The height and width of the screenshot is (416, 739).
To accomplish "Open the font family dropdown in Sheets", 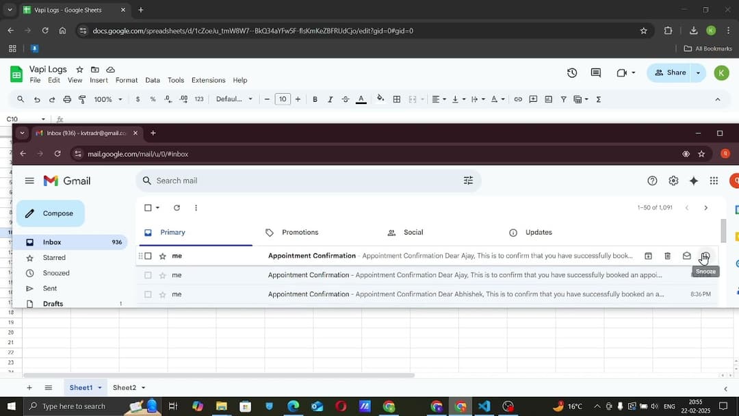I will [234, 99].
